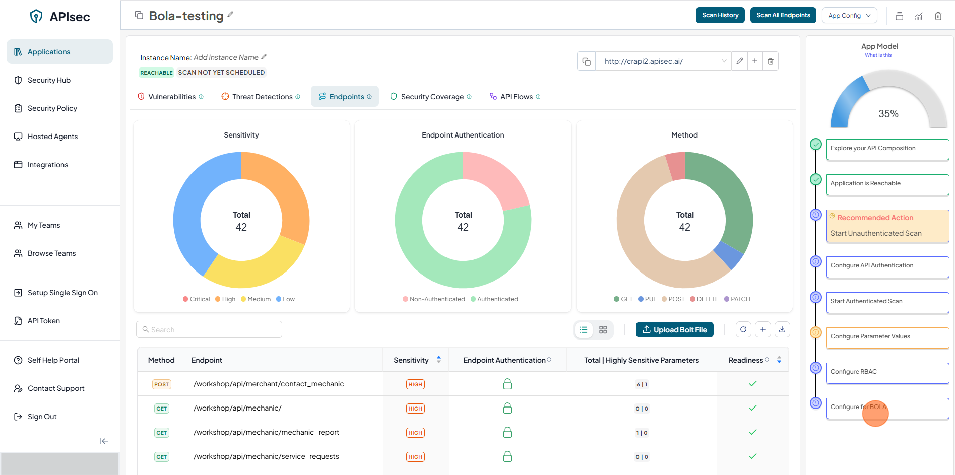Image resolution: width=955 pixels, height=475 pixels.
Task: Expand the instance URL dropdown
Action: [x=724, y=61]
